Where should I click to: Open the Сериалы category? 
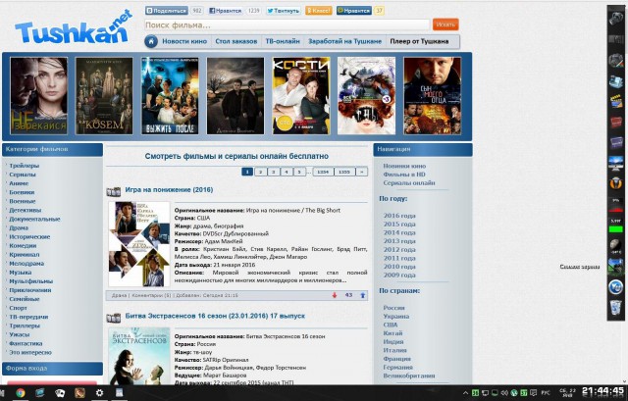point(23,175)
